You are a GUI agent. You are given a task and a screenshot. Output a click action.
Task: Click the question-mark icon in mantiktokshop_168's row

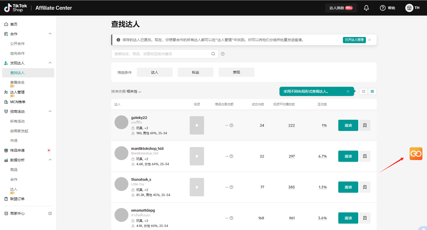point(232,156)
